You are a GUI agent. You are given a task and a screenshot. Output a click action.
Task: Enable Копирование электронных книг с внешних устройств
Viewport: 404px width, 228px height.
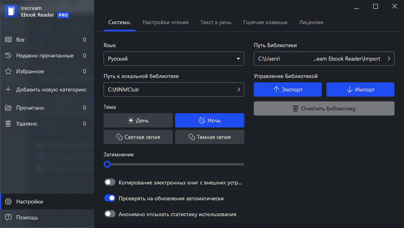coord(110,182)
